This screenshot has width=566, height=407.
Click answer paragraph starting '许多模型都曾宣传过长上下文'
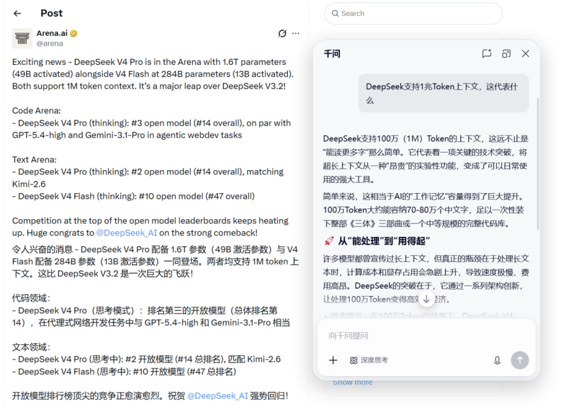click(x=426, y=279)
